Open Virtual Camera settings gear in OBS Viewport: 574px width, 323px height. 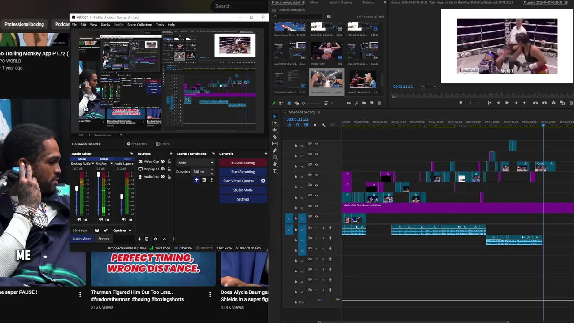tap(263, 181)
